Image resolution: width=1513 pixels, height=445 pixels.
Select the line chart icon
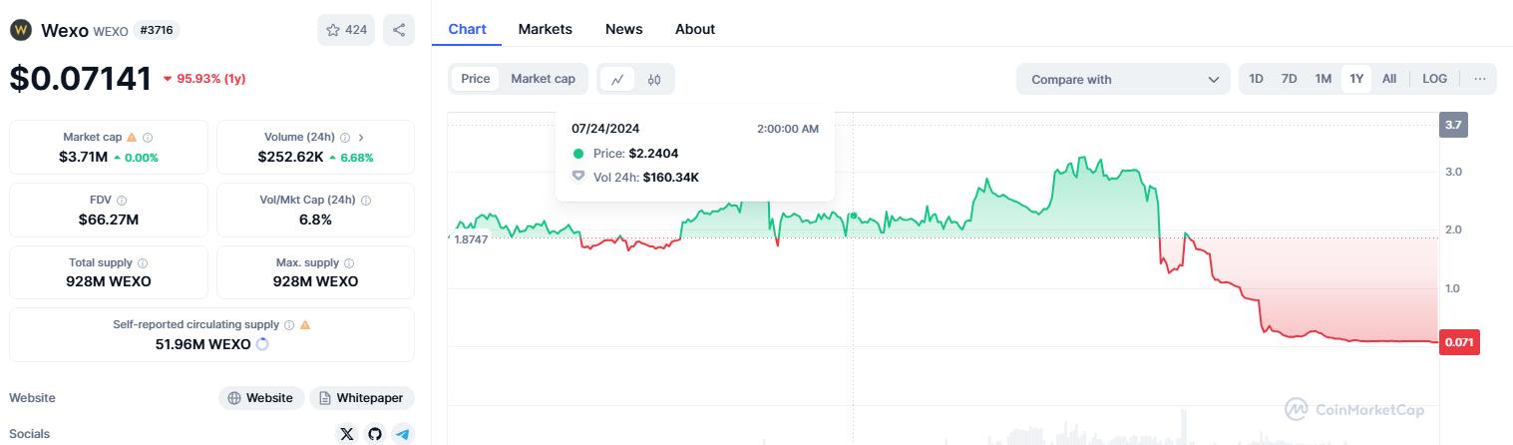click(617, 79)
